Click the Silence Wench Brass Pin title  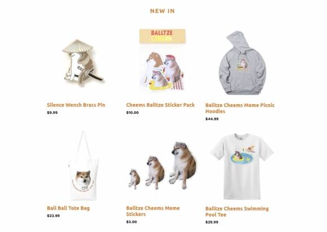click(x=76, y=105)
